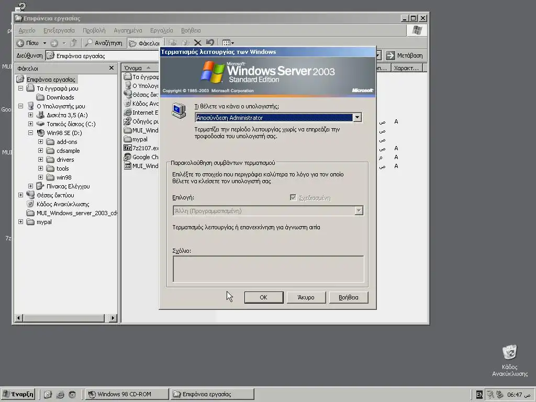Expand Τοπικός δίσκος (C:) node

(30, 124)
